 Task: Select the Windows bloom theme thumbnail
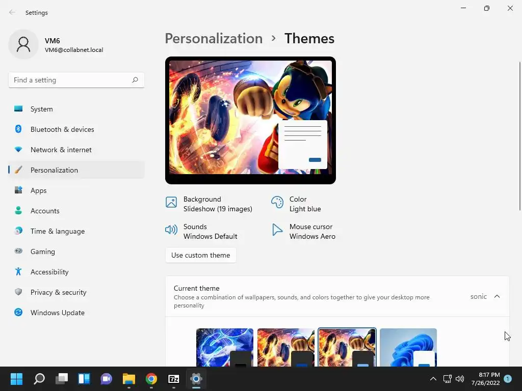coord(408,347)
